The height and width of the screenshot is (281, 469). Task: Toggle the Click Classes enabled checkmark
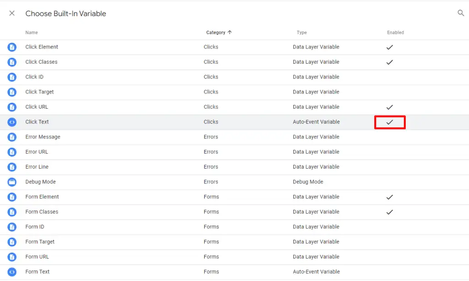390,62
